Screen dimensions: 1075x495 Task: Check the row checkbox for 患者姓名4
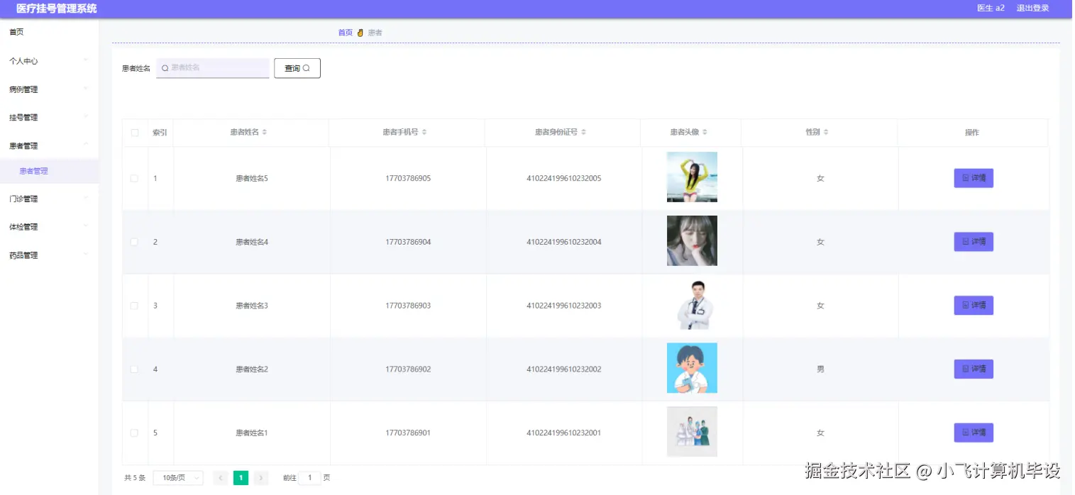[134, 242]
